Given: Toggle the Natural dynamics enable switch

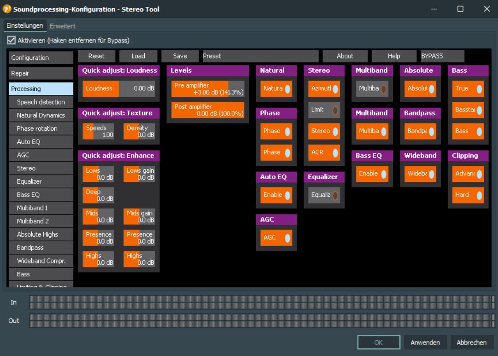Looking at the screenshot, I should [276, 88].
